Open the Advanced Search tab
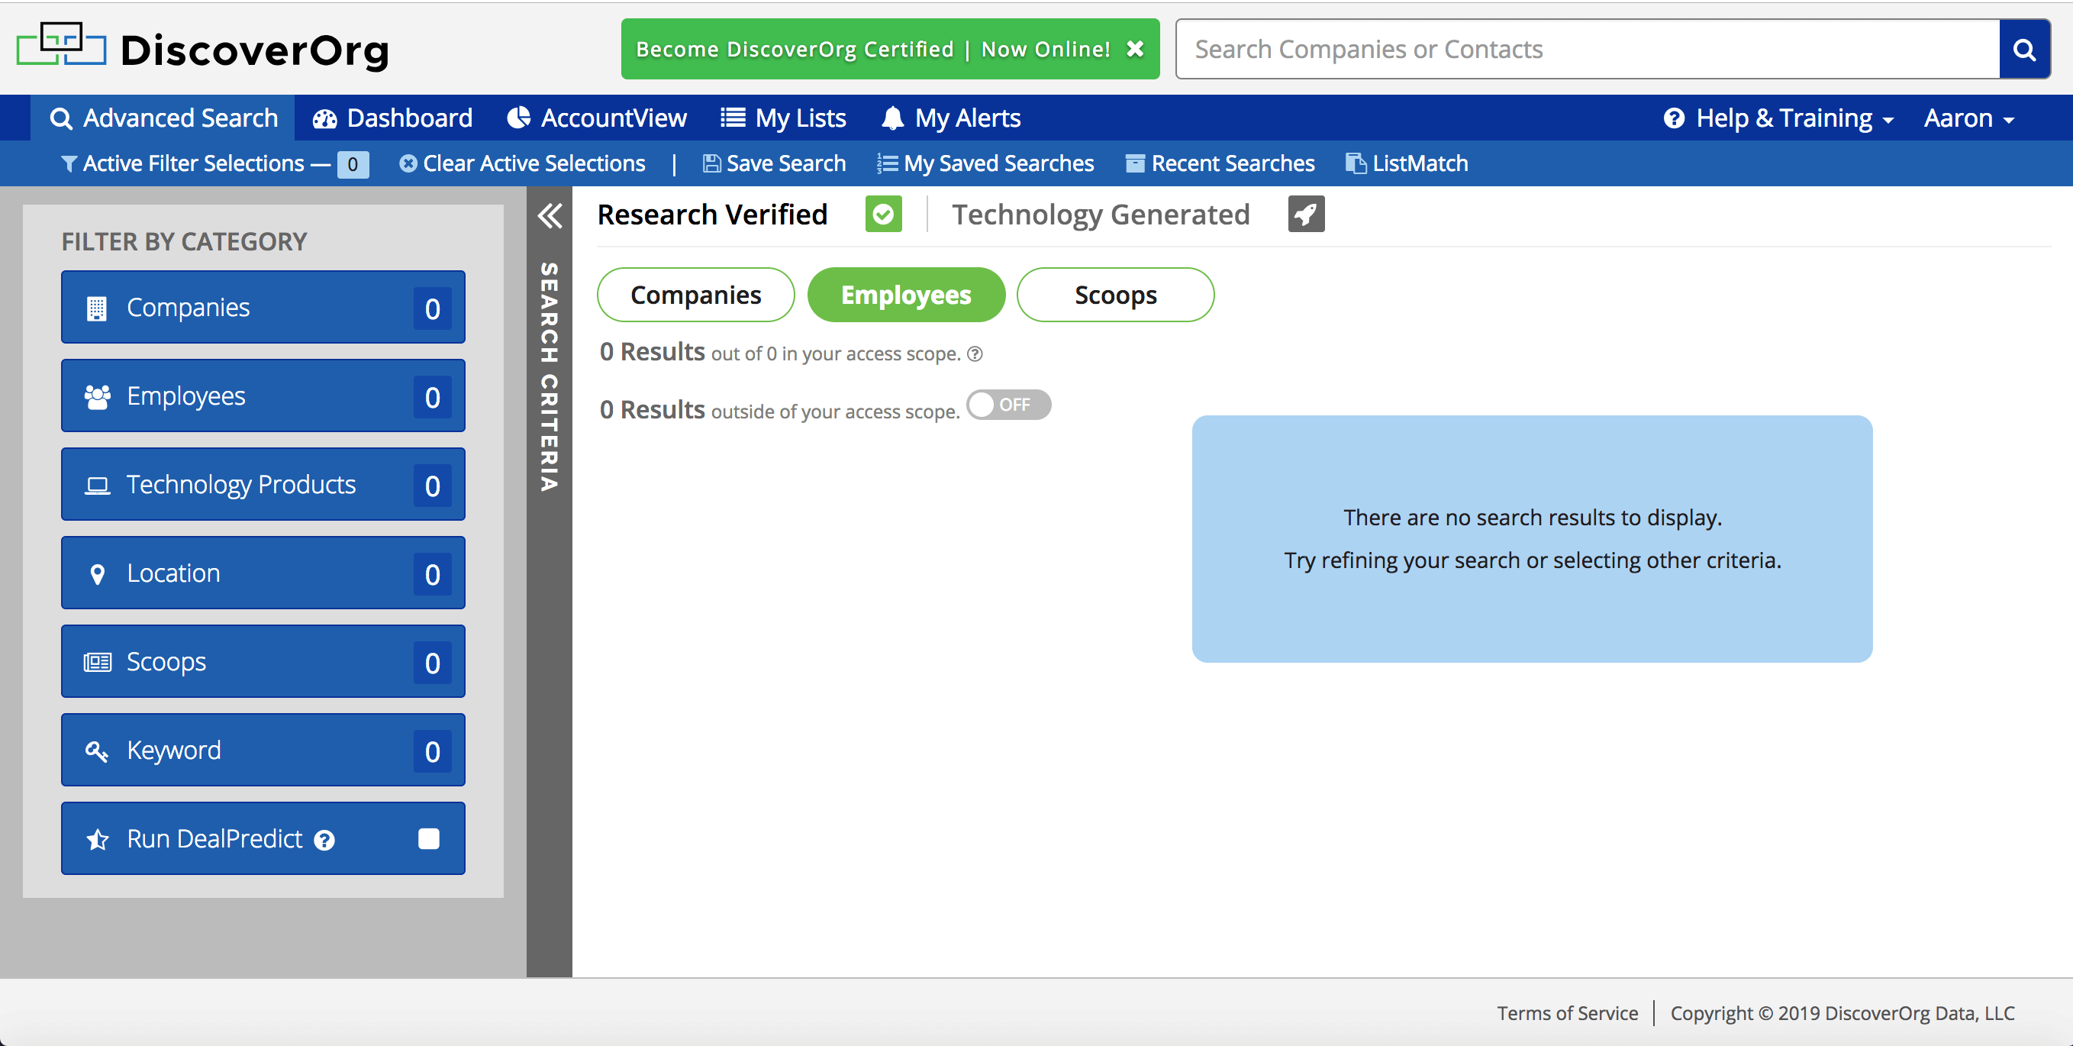 coord(163,118)
